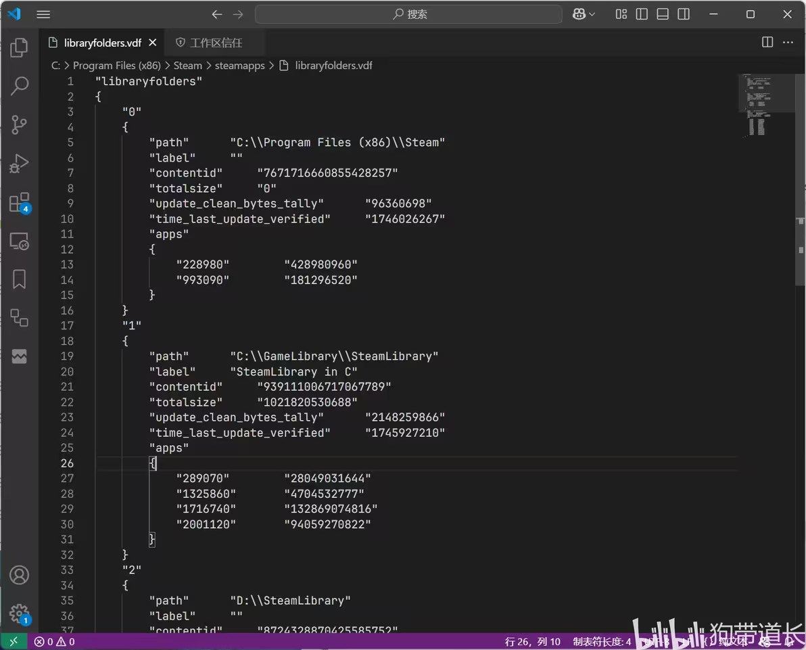Viewport: 806px width, 650px height.
Task: Switch to the 工作区信任 tab
Action: coord(215,43)
